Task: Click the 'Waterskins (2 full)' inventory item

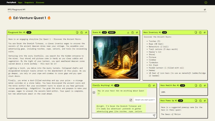Action: pyautogui.click(x=159, y=47)
